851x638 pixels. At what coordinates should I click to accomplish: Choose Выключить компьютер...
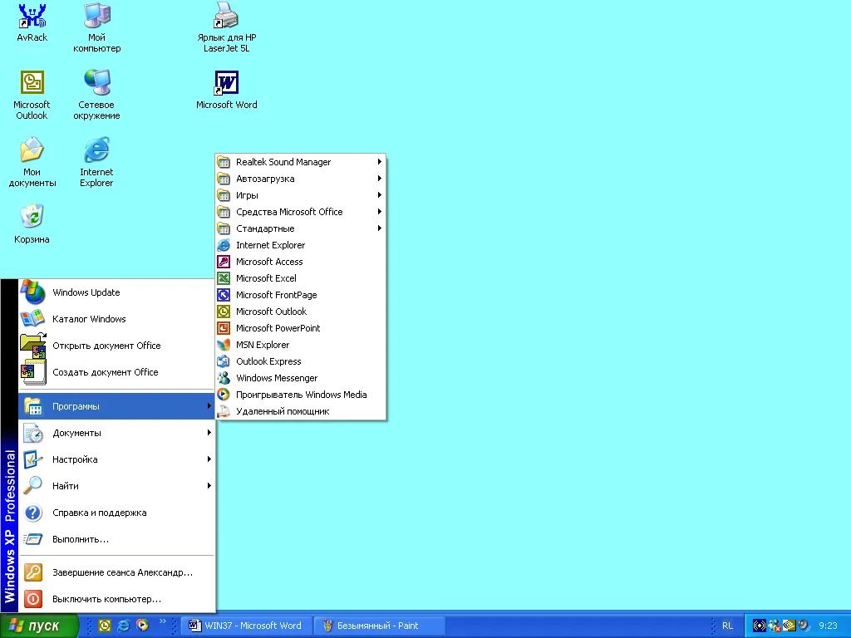(x=116, y=599)
